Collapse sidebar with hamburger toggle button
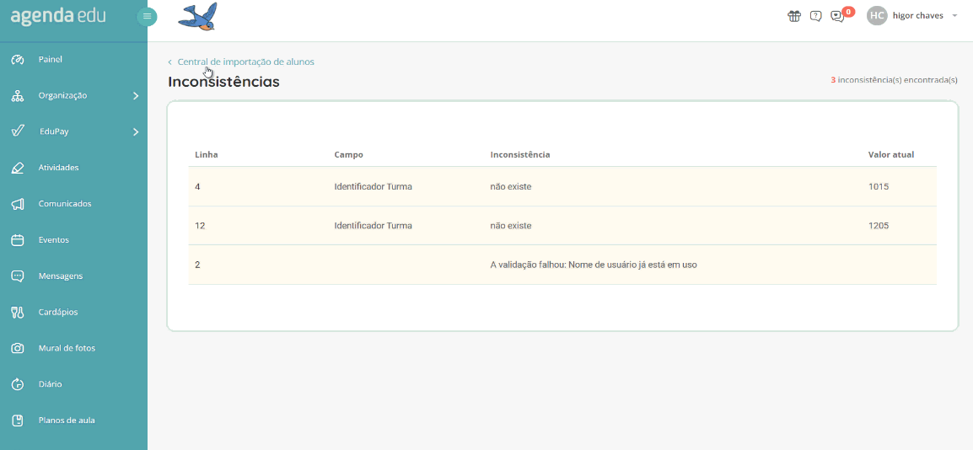Viewport: 973px width, 450px height. pyautogui.click(x=148, y=16)
